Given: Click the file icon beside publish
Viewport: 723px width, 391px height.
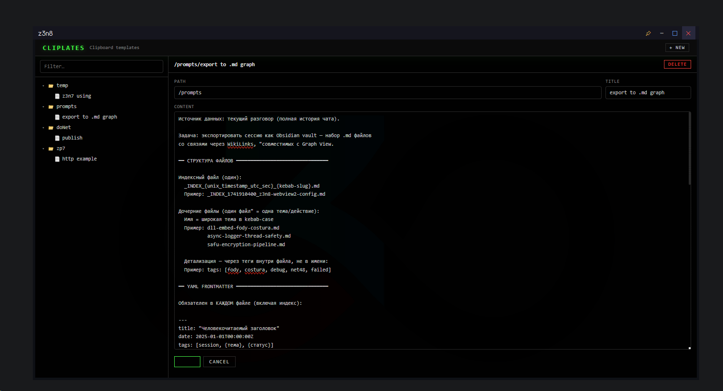Looking at the screenshot, I should [57, 138].
